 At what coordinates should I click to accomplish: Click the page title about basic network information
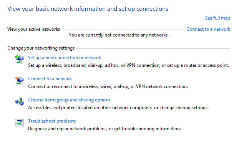coord(88,9)
